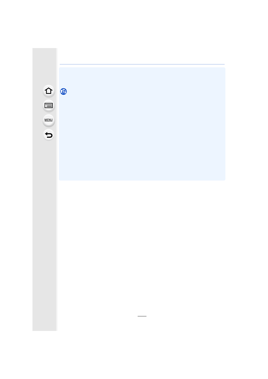Click the round button above the MENU button

[x=49, y=106]
